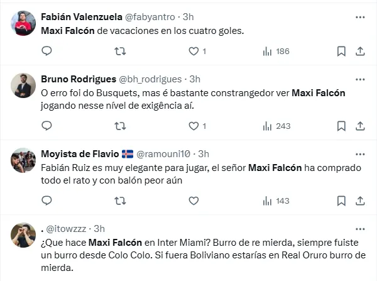Open more options on @itowzzz tweet
Image resolution: width=377 pixels, height=281 pixels.
pyautogui.click(x=360, y=229)
